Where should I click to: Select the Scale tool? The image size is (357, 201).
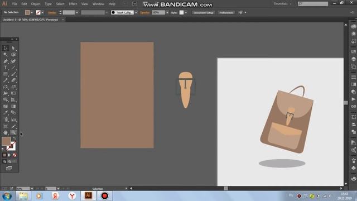pyautogui.click(x=13, y=87)
